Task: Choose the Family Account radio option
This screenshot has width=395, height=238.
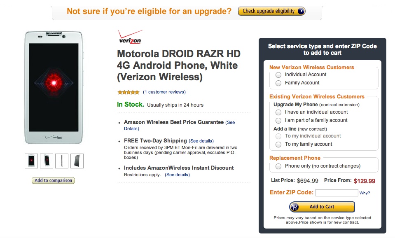Action: point(279,83)
